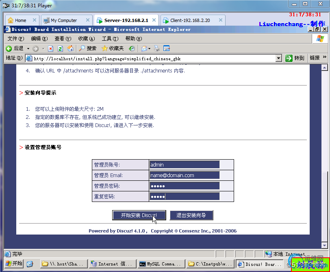Open the 帮助(H) menu
Image resolution: width=330 pixels, height=272 pixels.
pyautogui.click(x=134, y=39)
